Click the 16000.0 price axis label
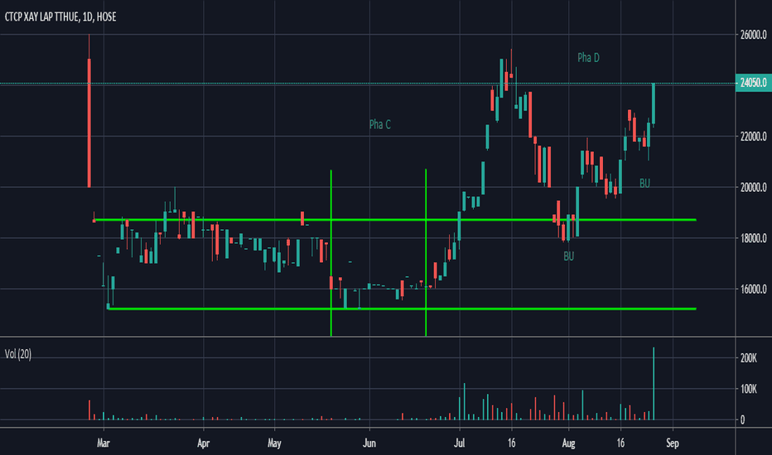The height and width of the screenshot is (455, 772). (753, 289)
